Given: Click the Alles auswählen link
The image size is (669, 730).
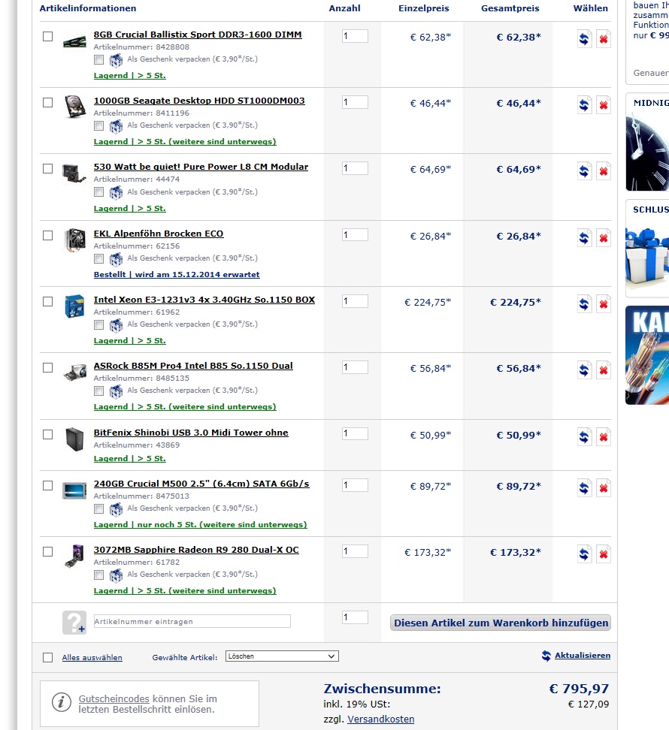Looking at the screenshot, I should [92, 658].
